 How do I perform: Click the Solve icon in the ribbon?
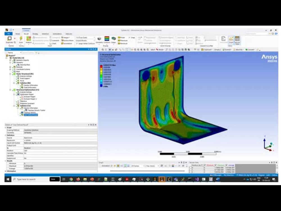[x=21, y=39]
